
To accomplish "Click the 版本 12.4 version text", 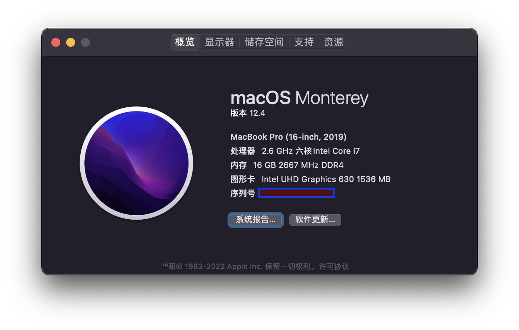I will pyautogui.click(x=248, y=113).
